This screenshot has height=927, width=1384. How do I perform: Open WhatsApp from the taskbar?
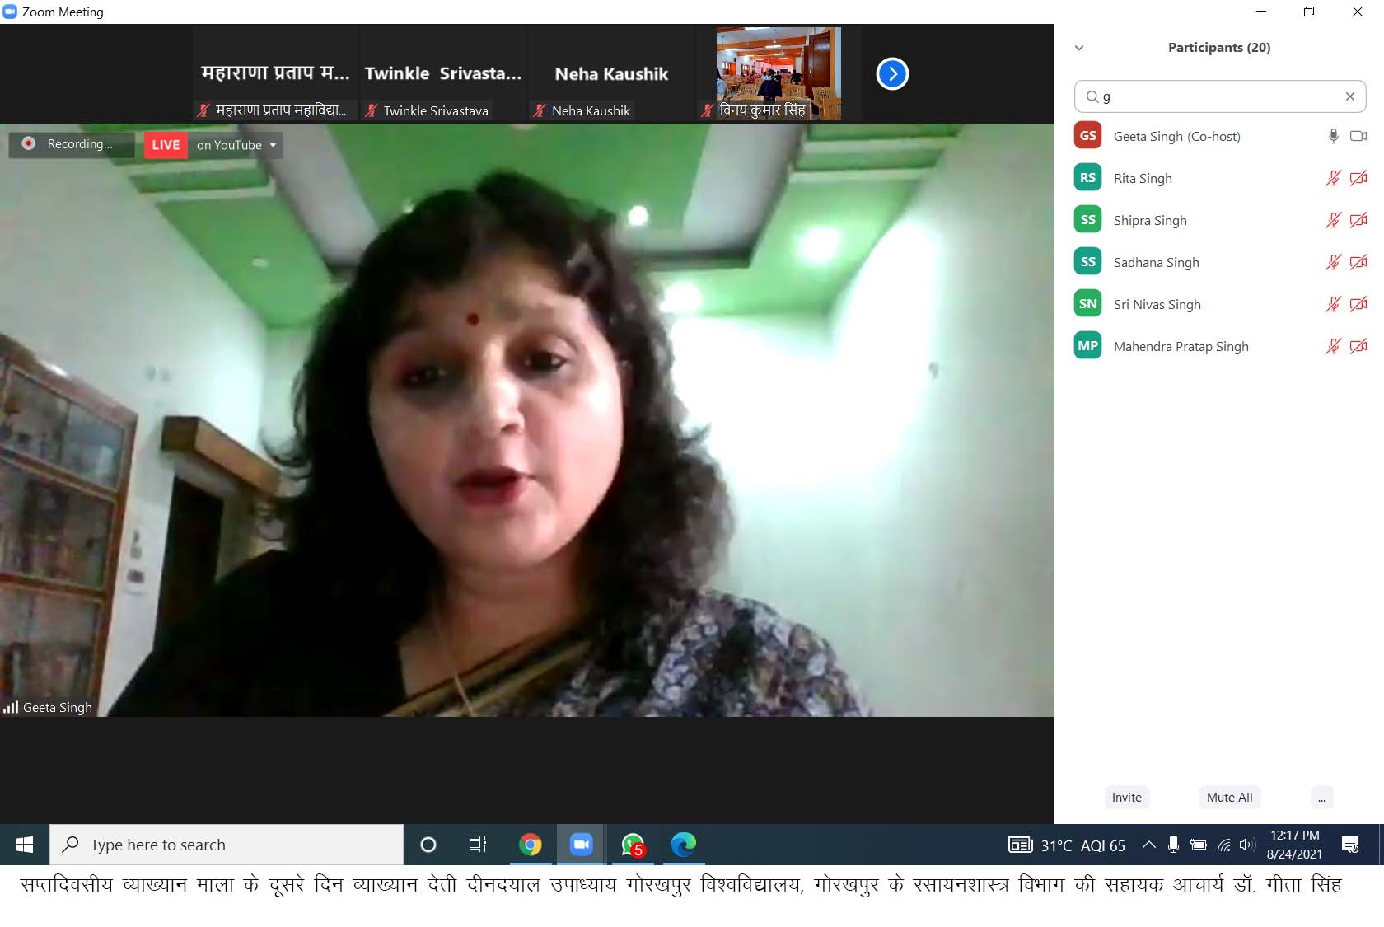633,845
